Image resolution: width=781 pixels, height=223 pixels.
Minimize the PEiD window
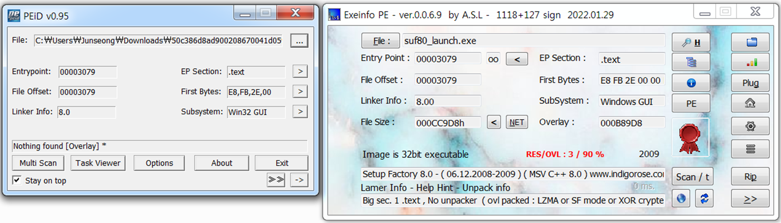coord(245,14)
